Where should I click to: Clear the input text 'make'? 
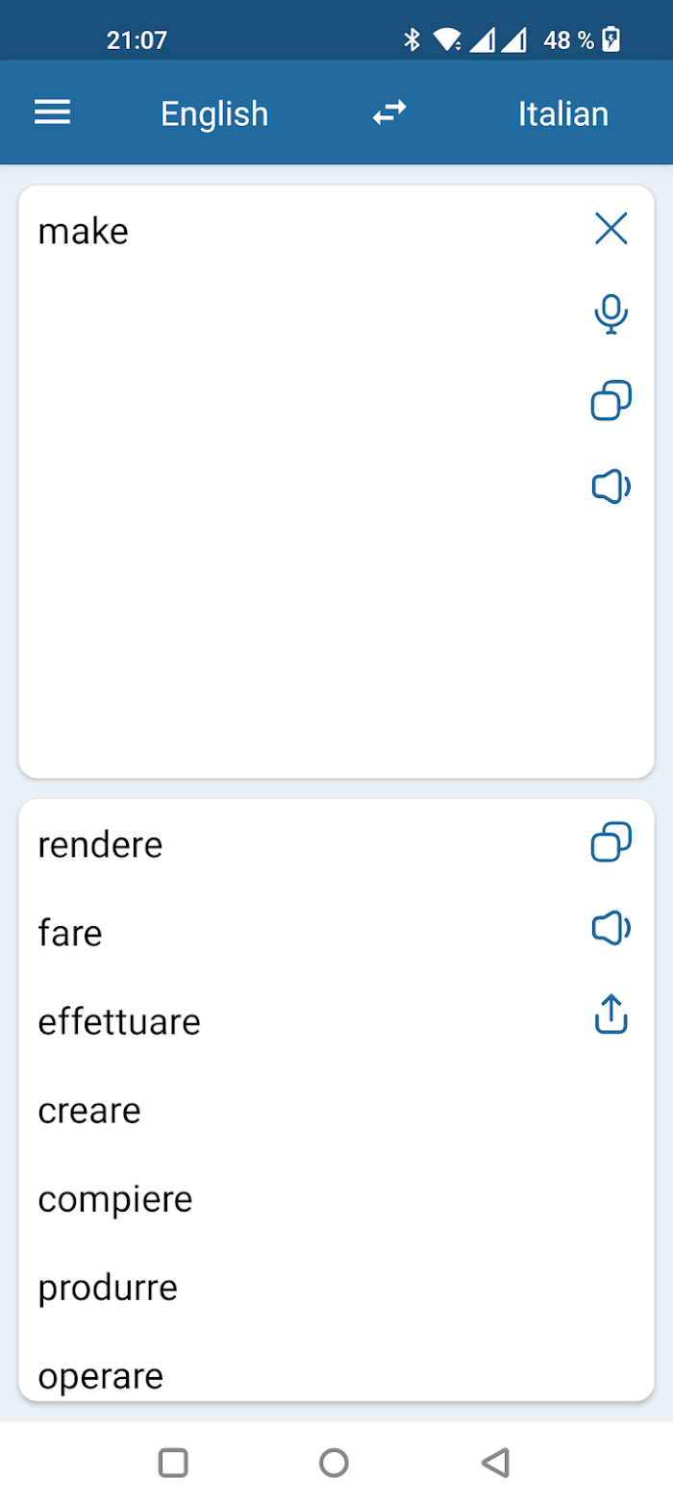coord(611,229)
